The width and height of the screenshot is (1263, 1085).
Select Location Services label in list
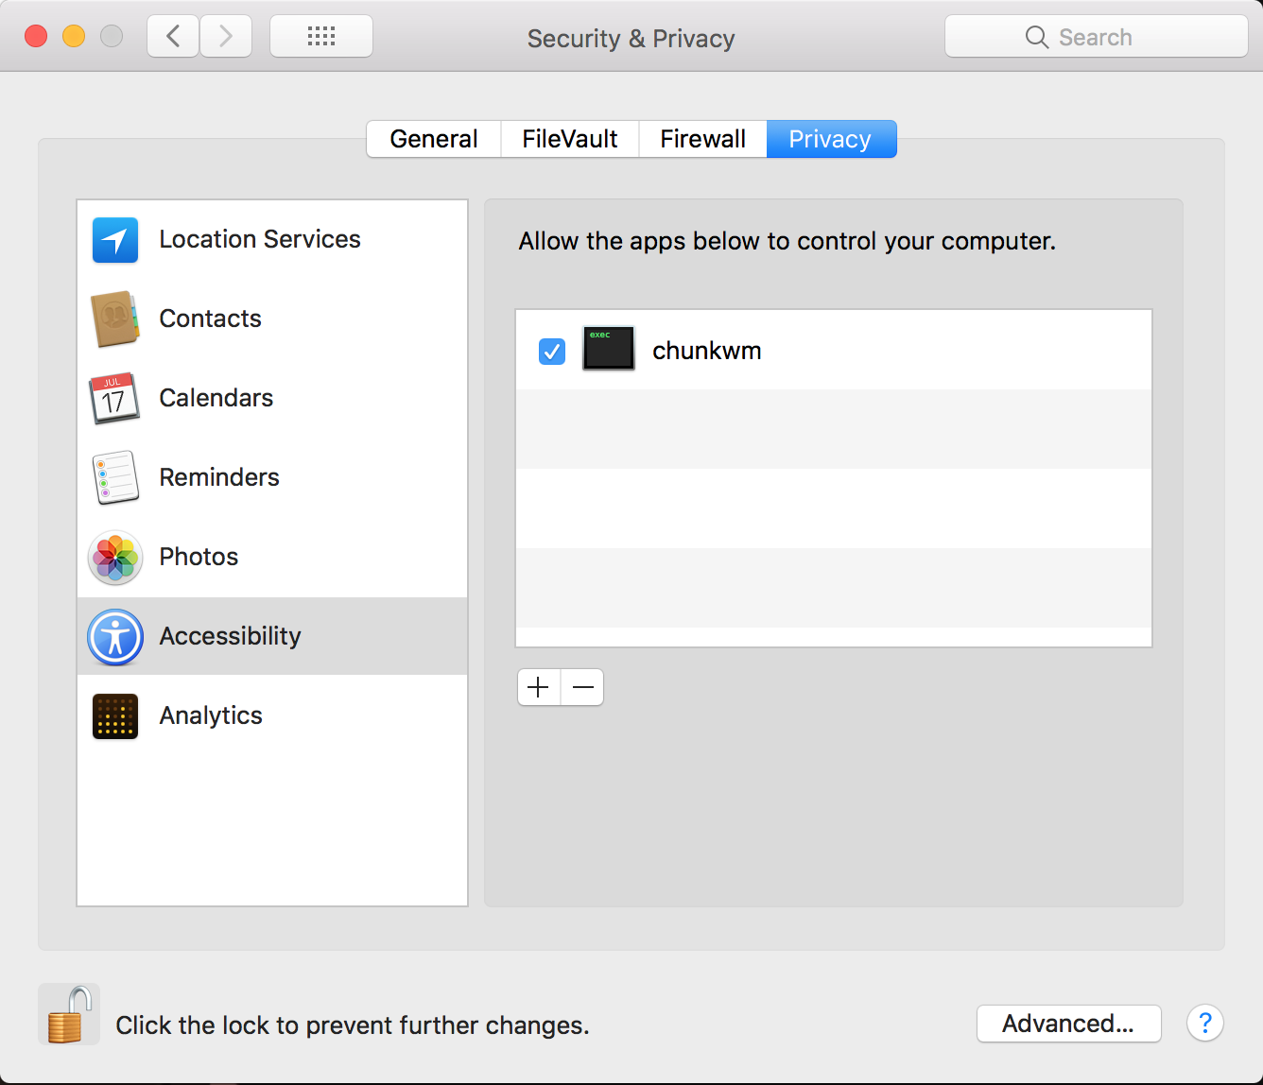tap(260, 239)
